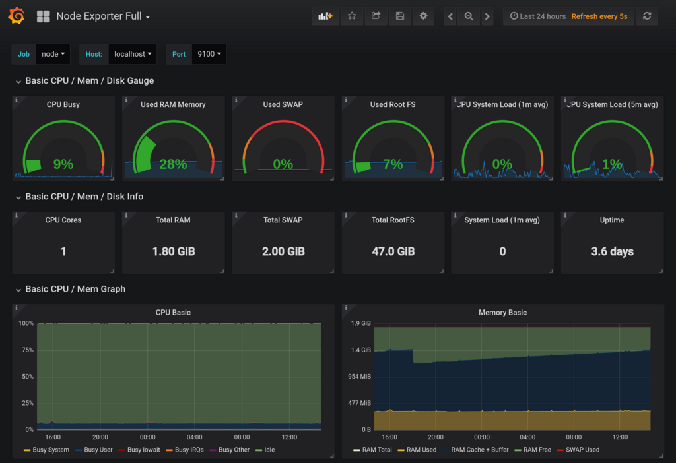Open the CPU Basic panel title menu
This screenshot has width=676, height=463.
(173, 312)
